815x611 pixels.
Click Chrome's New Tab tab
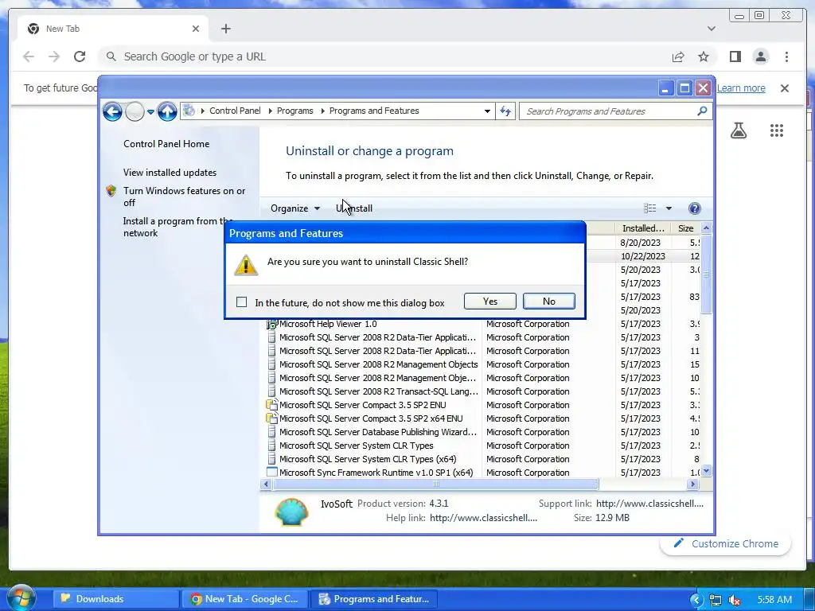(113, 29)
